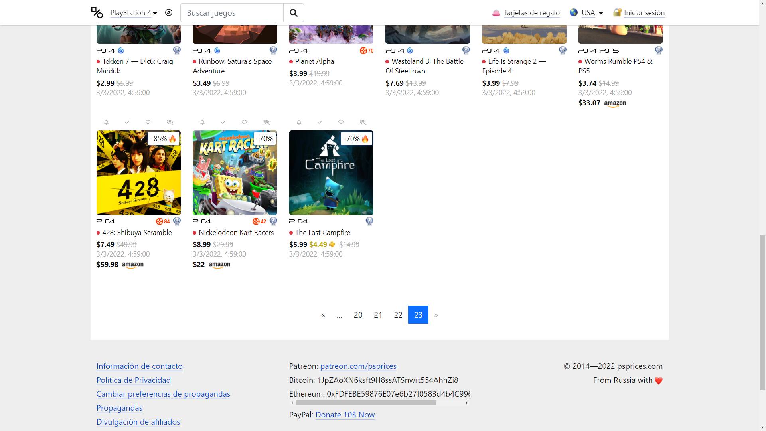
Task: Toggle hide eye icon above 428: Shibuya Scramble
Action: coord(170,122)
